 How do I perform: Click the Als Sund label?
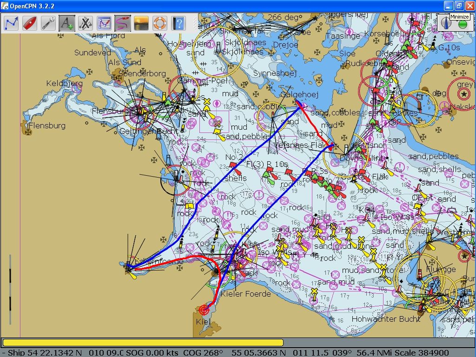(x=125, y=62)
